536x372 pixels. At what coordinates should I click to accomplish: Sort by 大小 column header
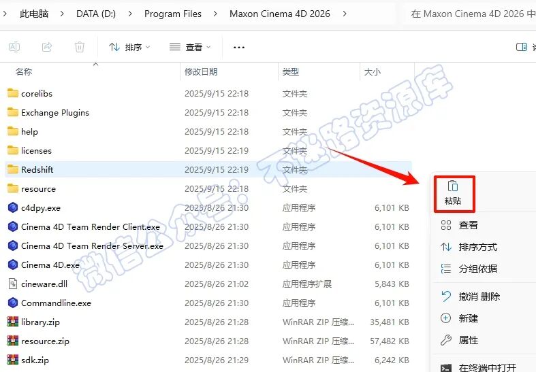373,71
